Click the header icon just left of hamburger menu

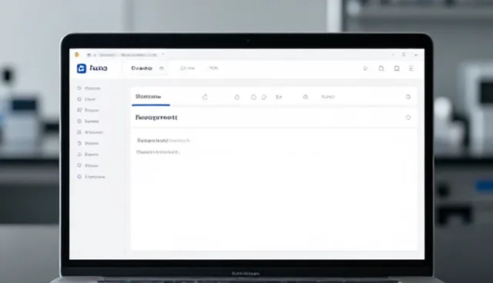point(397,68)
